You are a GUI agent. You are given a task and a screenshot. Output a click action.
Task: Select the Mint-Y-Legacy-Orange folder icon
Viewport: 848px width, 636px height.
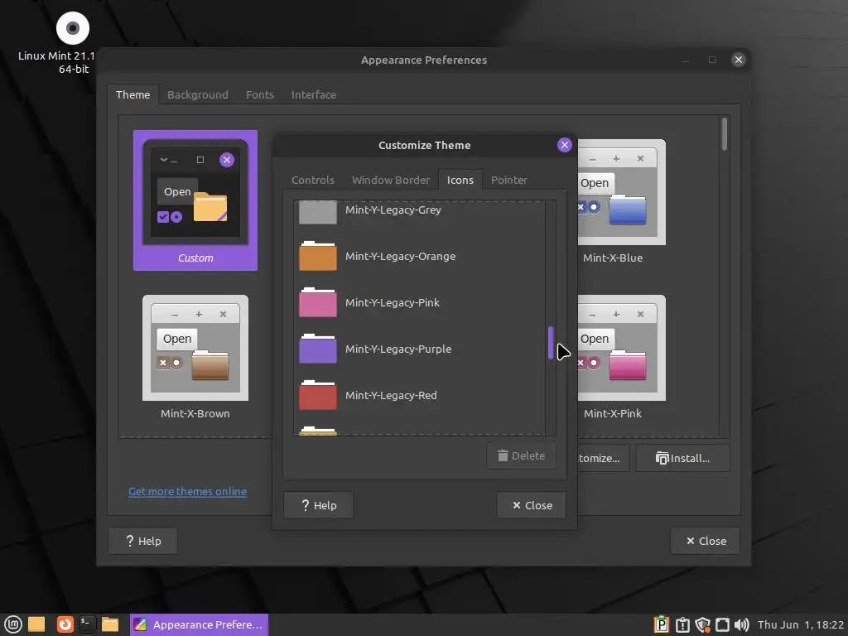pos(317,256)
